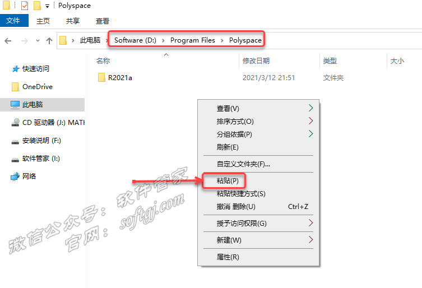Choose 粘贴快捷方式(S) from context menu
Screen dimensions: 422x288
click(258, 193)
